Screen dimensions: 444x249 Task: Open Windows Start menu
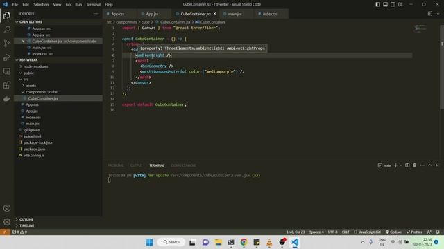pos(150,242)
